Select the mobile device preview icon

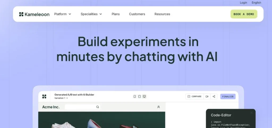pyautogui.click(x=135, y=96)
